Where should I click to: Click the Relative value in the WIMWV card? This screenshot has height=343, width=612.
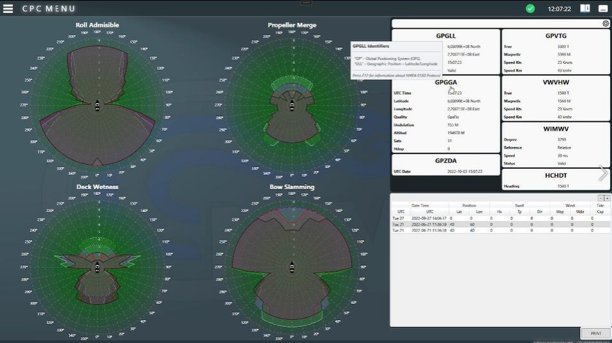(x=564, y=148)
